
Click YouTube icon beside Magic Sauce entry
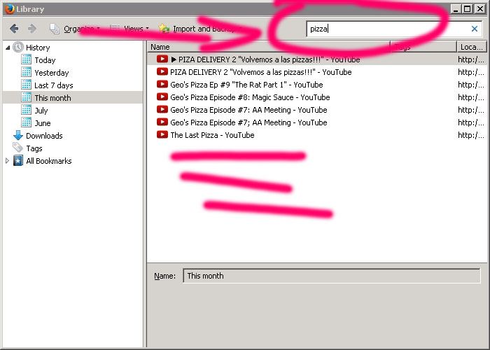point(162,97)
